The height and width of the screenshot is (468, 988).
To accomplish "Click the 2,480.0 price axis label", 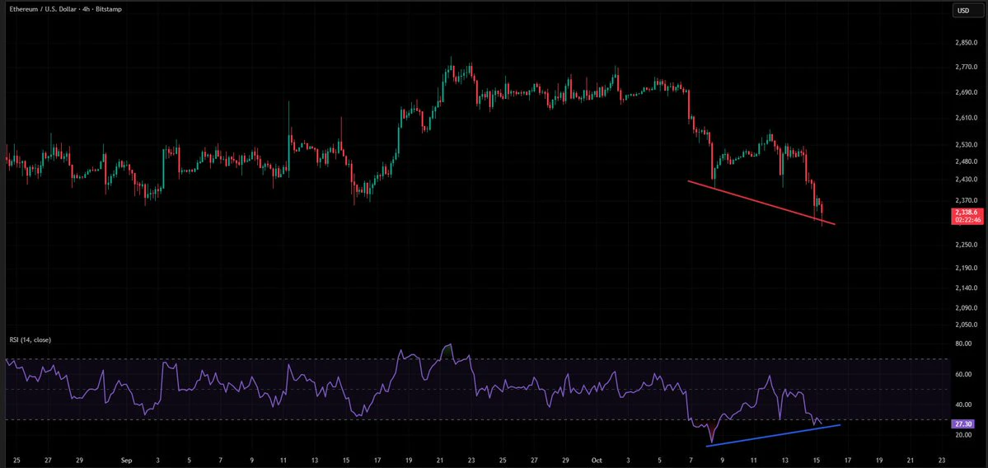I will click(965, 161).
